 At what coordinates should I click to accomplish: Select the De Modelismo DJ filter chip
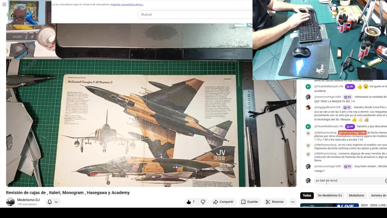point(330,196)
